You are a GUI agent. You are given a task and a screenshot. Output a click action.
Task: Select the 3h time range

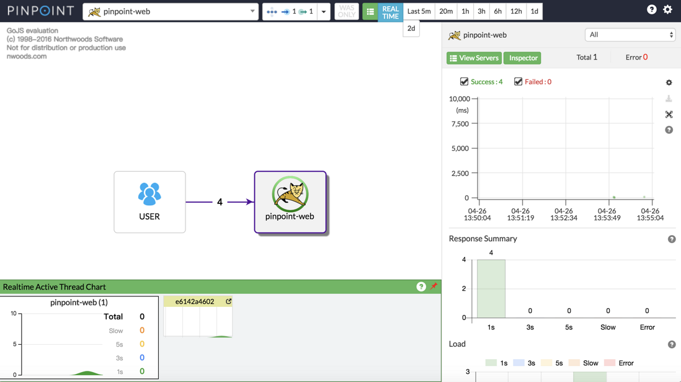tap(481, 11)
